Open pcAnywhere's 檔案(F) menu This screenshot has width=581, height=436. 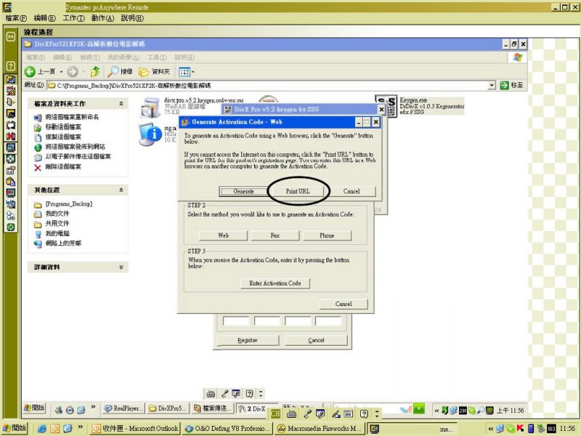[16, 18]
